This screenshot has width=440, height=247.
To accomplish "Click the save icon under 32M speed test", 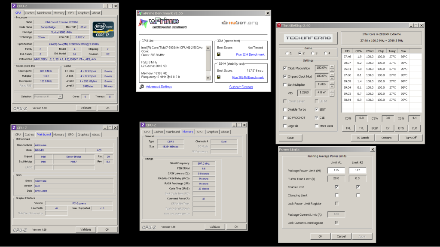I will (219, 54).
